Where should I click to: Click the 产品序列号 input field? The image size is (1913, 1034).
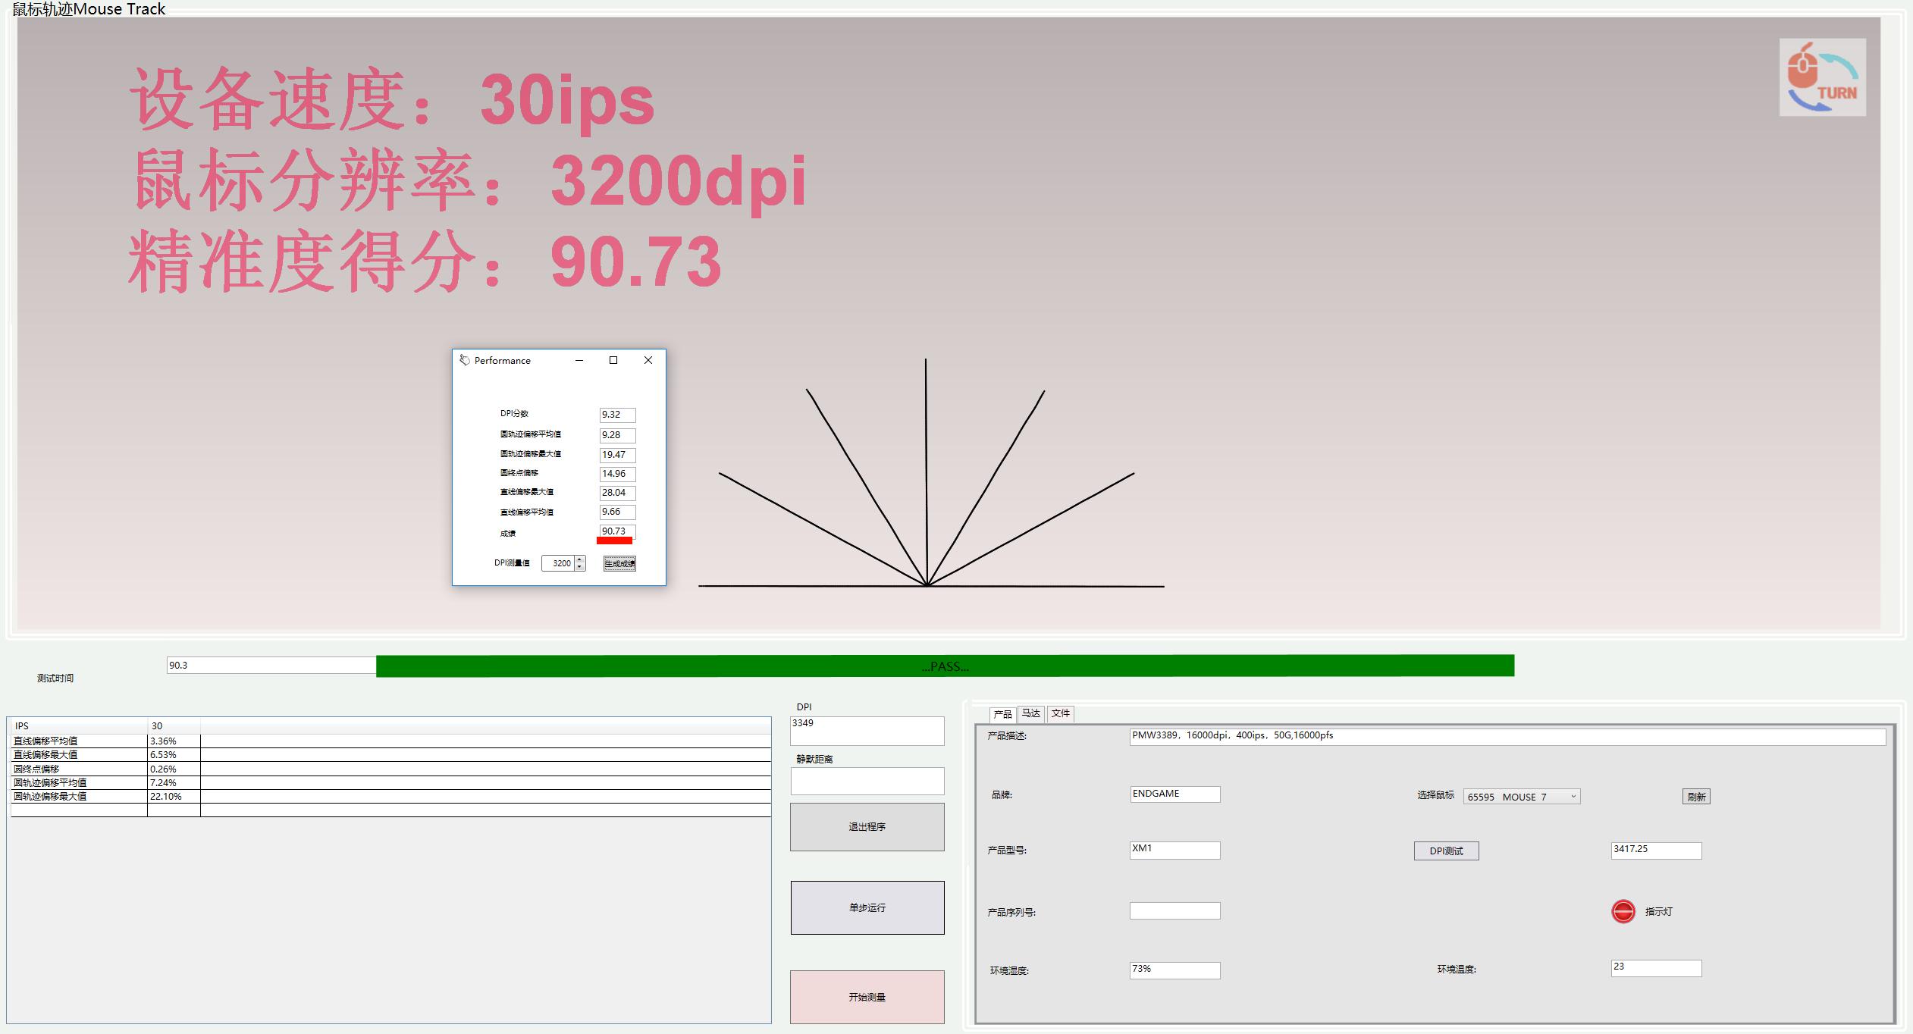click(x=1174, y=910)
